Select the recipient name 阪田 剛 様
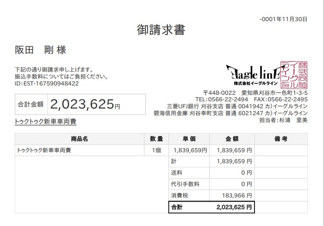The width and height of the screenshot is (324, 226). 40,50
